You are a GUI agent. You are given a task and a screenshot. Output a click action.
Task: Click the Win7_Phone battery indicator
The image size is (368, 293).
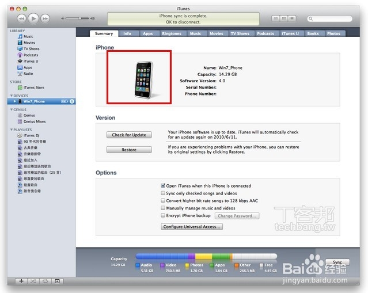click(x=65, y=101)
